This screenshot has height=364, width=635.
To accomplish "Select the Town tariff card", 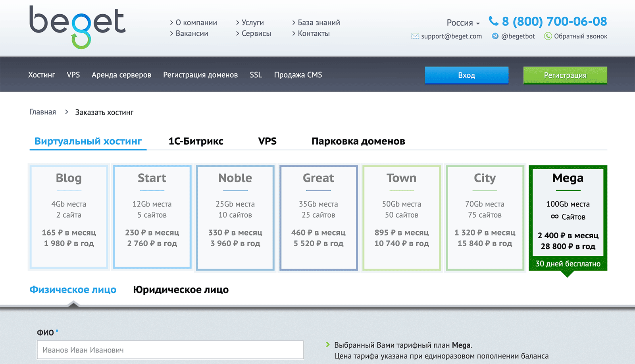I will pos(402,218).
